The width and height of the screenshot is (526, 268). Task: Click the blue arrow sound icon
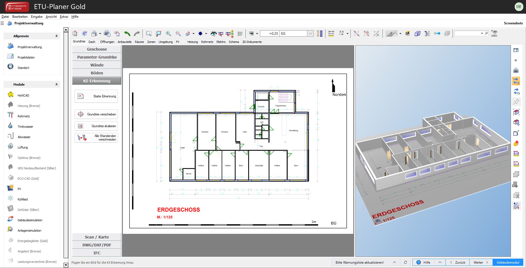(x=437, y=33)
